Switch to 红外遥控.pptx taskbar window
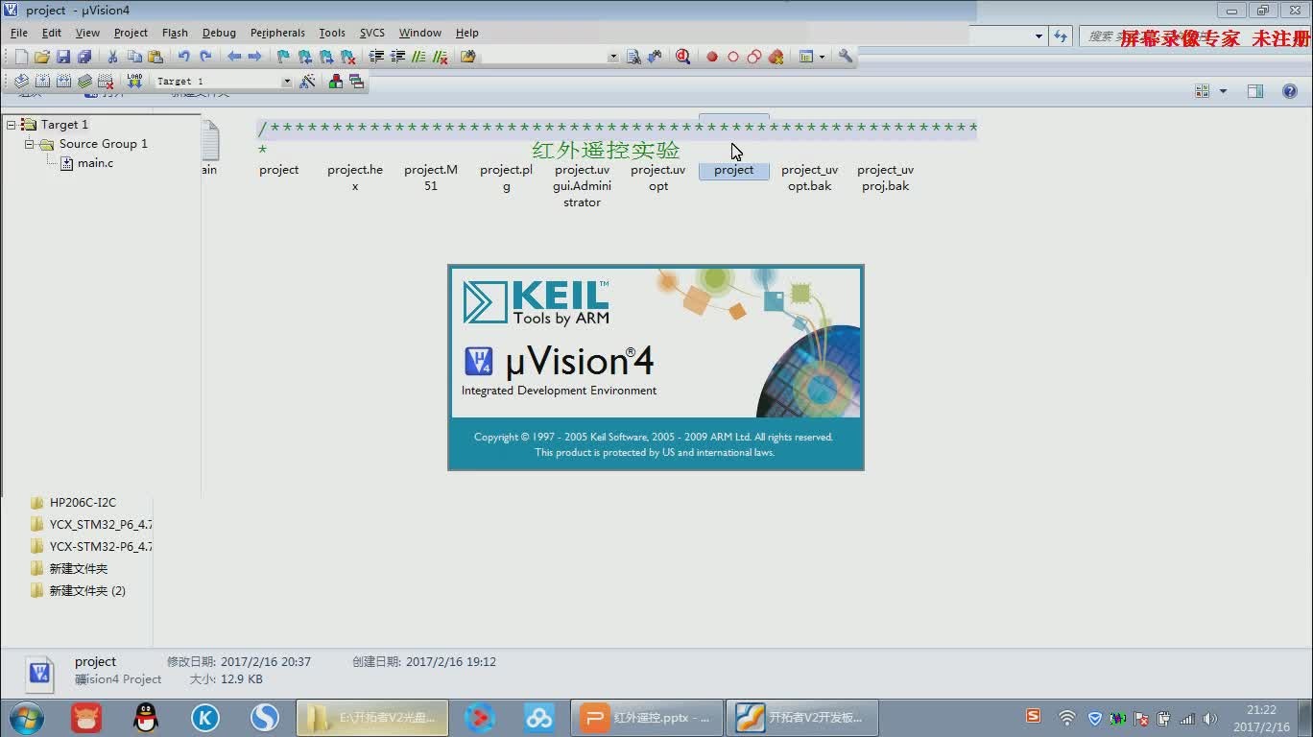Viewport: 1313px width, 737px height. click(x=646, y=717)
